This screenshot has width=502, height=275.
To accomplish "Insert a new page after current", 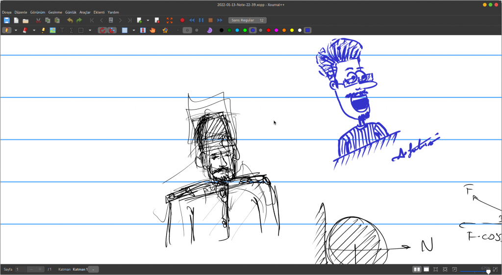I will (140, 21).
